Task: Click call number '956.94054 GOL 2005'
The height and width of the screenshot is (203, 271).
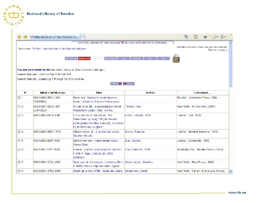Action: click(47, 162)
